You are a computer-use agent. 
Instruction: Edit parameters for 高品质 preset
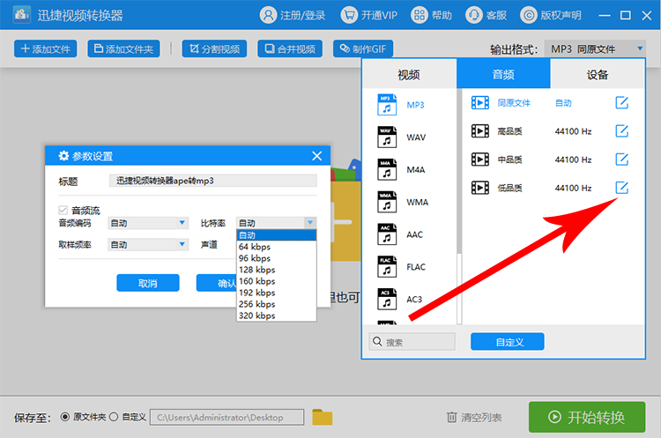pyautogui.click(x=622, y=131)
